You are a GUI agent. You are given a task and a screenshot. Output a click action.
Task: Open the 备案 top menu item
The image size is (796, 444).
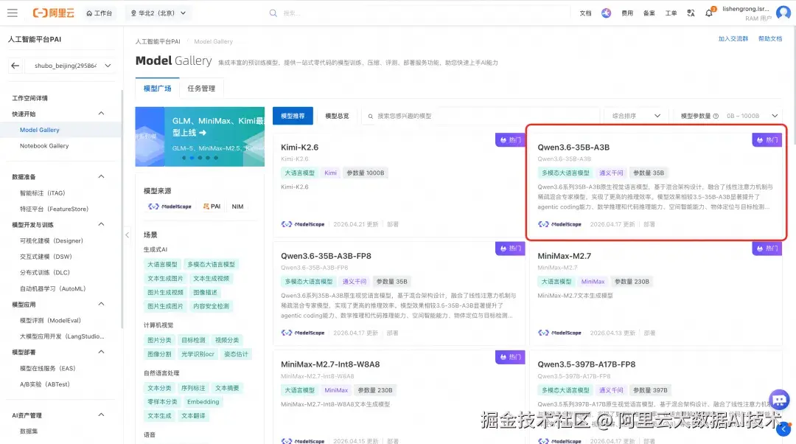(x=649, y=13)
